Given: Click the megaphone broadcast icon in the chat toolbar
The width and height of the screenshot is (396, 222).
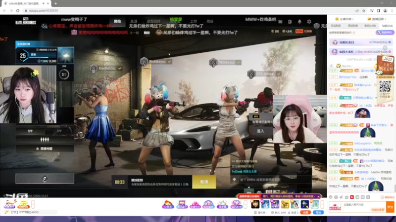Looking at the screenshot, I should point(341,197).
